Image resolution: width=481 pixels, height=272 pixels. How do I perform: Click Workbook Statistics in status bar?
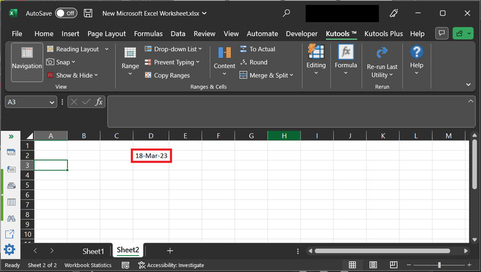point(87,265)
